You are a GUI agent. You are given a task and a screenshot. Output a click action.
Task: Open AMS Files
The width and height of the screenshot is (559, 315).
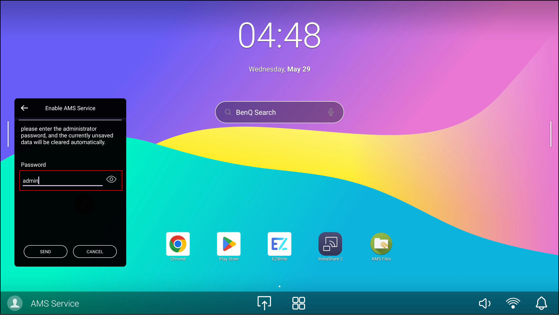point(381,244)
